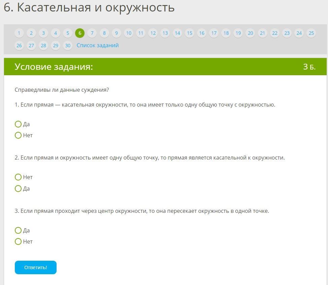This screenshot has height=285, width=328.
Task: Jump to task number 7
Action: coord(92,33)
